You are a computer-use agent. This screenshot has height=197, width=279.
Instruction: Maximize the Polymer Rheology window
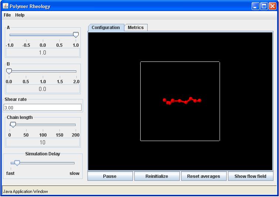click(x=264, y=6)
